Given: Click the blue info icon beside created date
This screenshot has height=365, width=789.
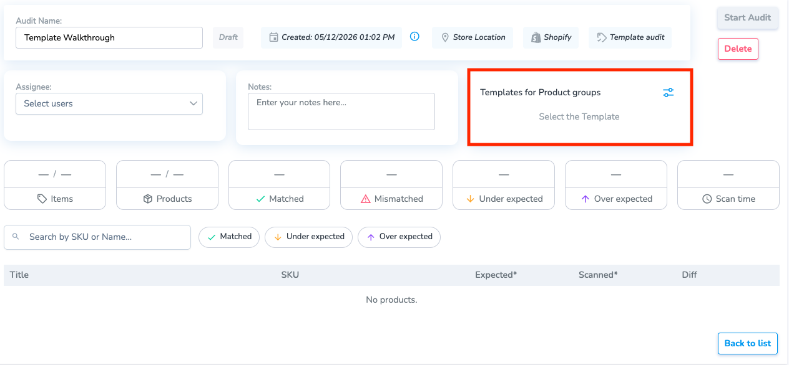Looking at the screenshot, I should point(414,37).
